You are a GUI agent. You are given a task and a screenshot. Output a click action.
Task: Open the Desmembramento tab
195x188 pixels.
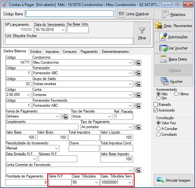(115, 52)
